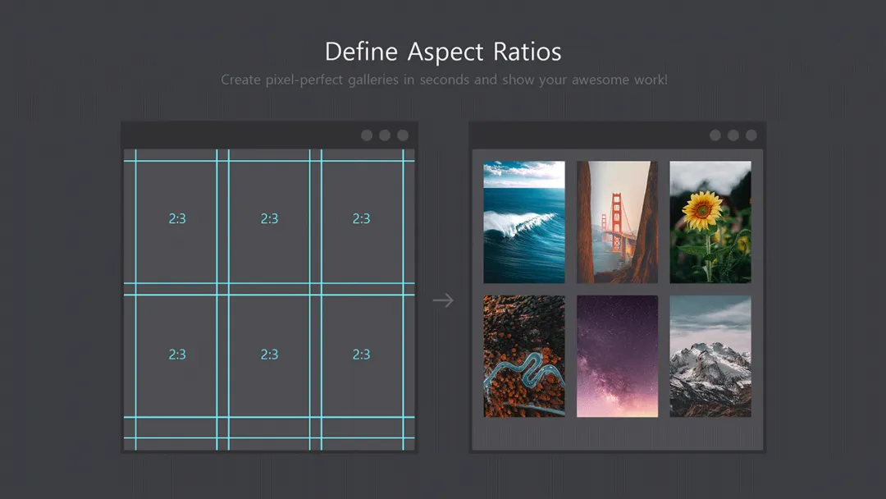Select the aerial winding river photo
The height and width of the screenshot is (499, 886).
coord(524,356)
